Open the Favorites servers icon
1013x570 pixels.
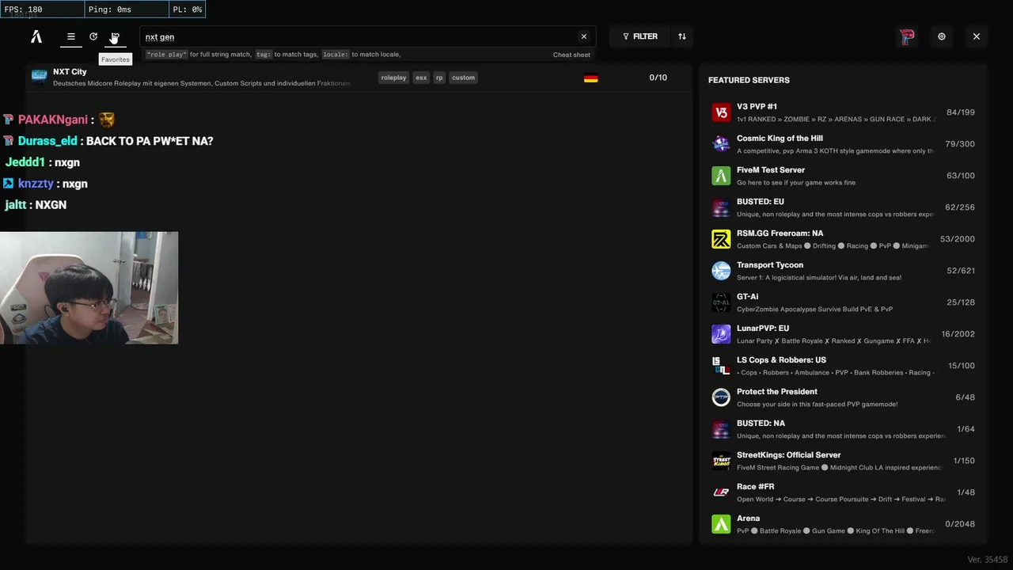(x=115, y=36)
